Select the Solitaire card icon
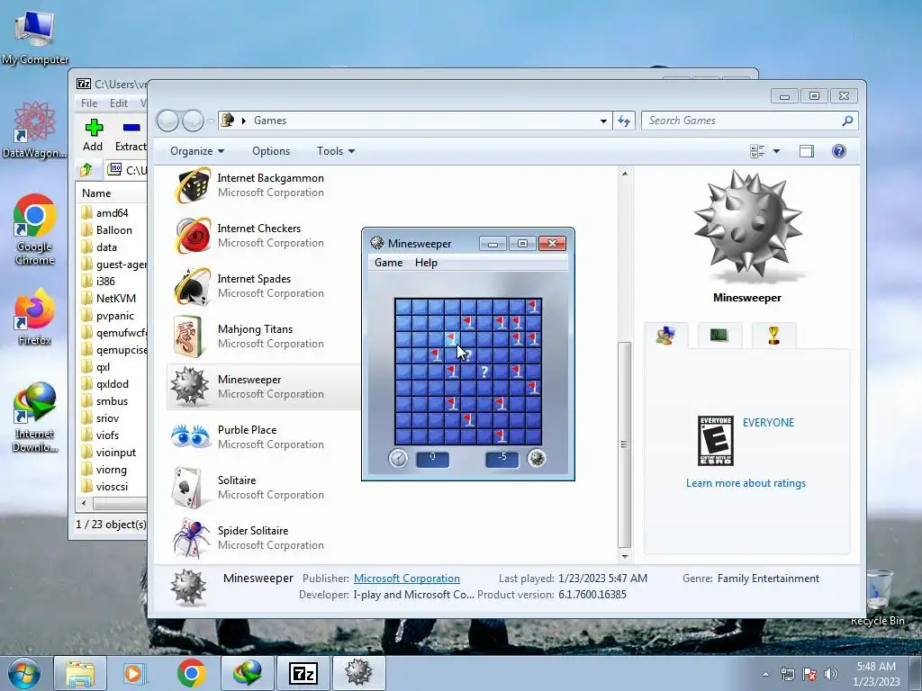The width and height of the screenshot is (922, 691). pos(188,488)
